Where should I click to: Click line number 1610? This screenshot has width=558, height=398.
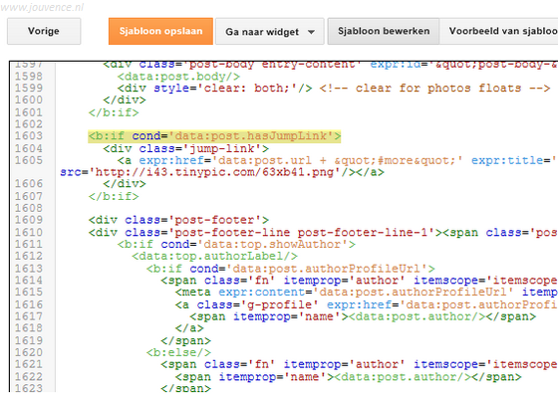click(x=29, y=233)
